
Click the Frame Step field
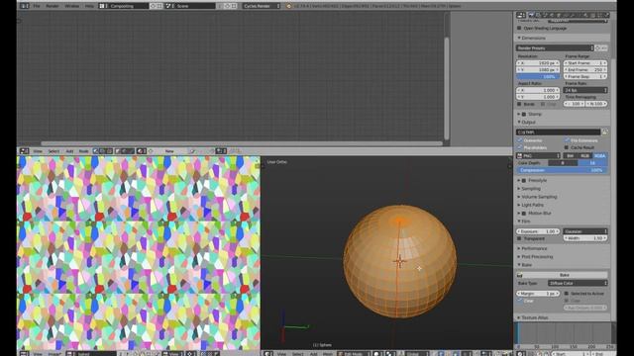tap(585, 77)
